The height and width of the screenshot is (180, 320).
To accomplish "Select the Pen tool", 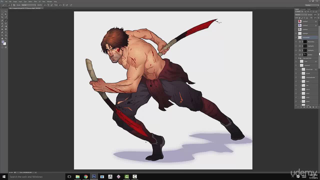I will point(2,32).
